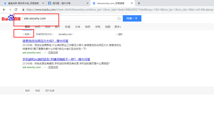Expand green arrow beside second result URL
The height and width of the screenshot is (113, 214).
click(x=45, y=67)
